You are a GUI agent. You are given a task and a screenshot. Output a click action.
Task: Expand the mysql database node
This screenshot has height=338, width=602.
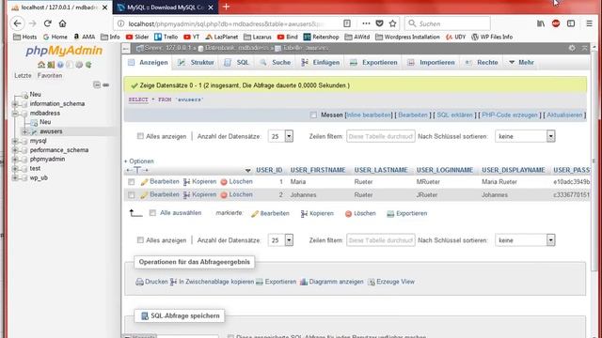pos(15,141)
